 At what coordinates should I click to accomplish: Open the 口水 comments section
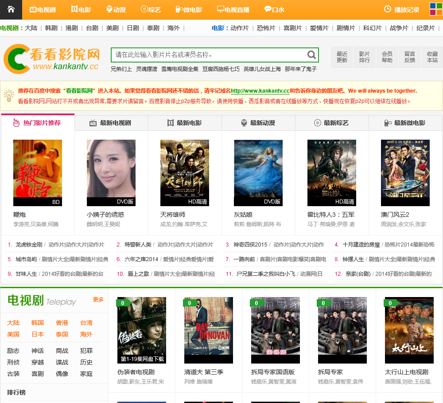coord(274,9)
